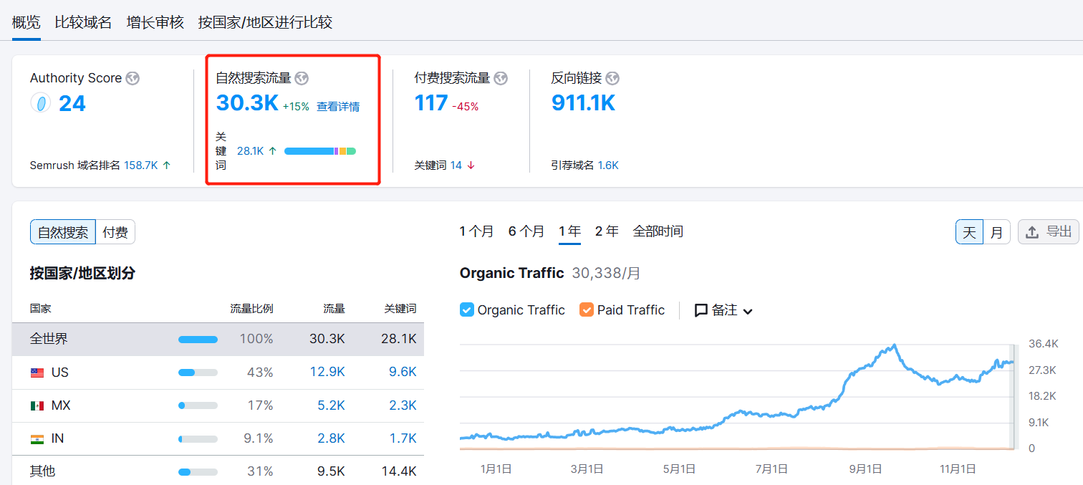Image resolution: width=1083 pixels, height=485 pixels.
Task: Click the 查看详情 link
Action: (x=338, y=107)
